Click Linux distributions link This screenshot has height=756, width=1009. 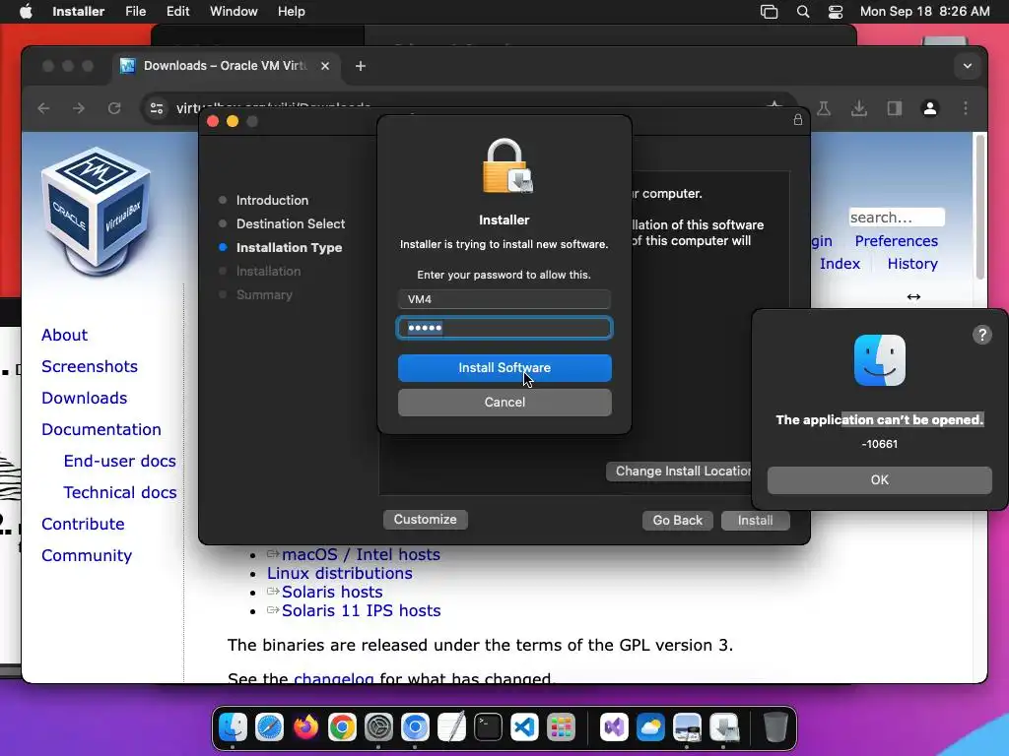tap(340, 573)
